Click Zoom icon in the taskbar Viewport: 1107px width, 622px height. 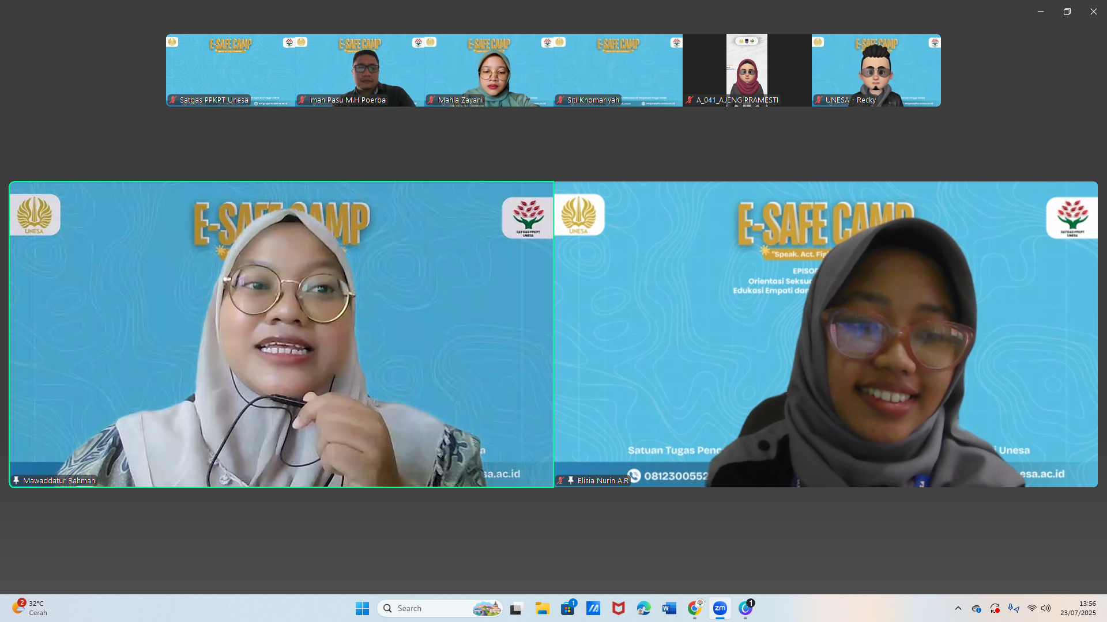pyautogui.click(x=720, y=608)
